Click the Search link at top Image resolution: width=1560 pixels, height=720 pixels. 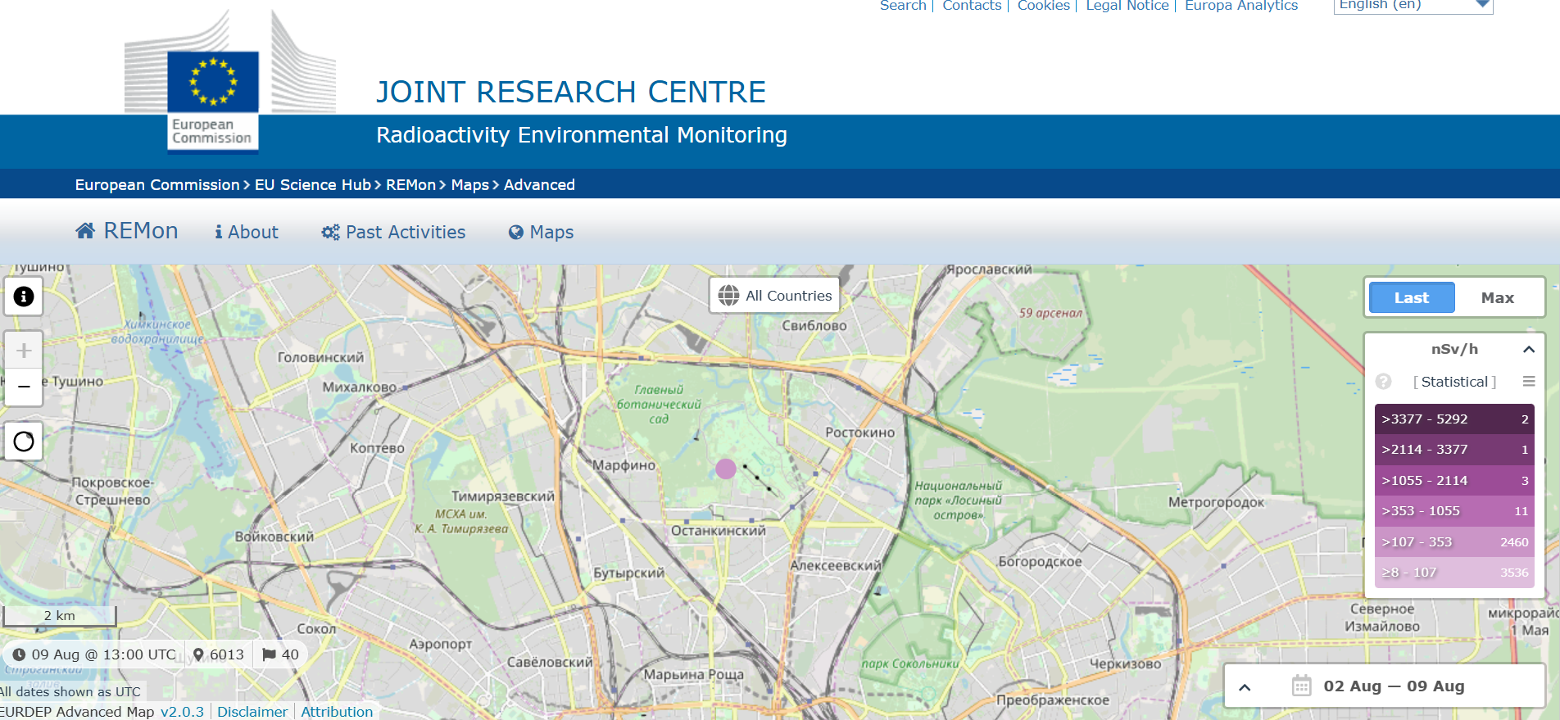(903, 6)
